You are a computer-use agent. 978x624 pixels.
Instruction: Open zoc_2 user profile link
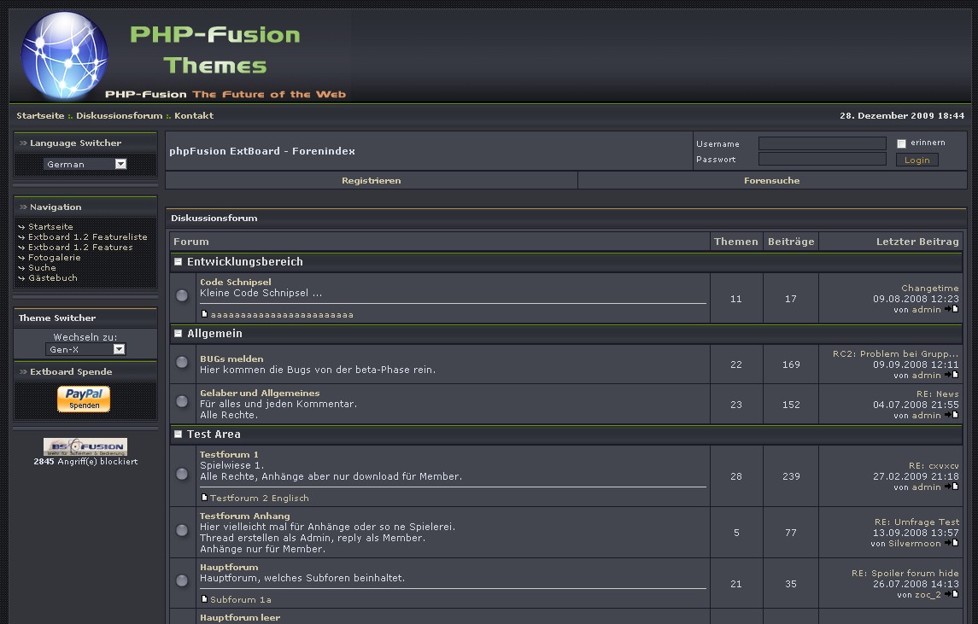[x=928, y=595]
